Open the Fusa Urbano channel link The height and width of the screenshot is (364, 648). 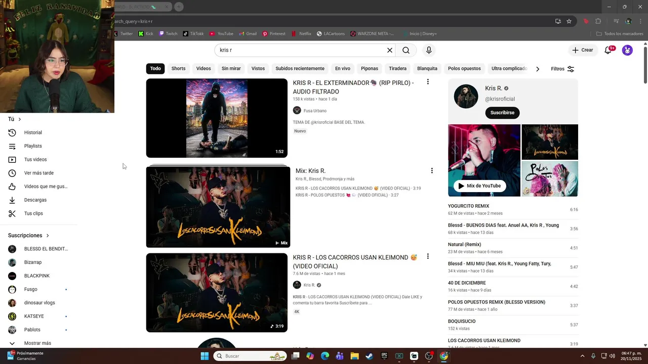tap(315, 111)
